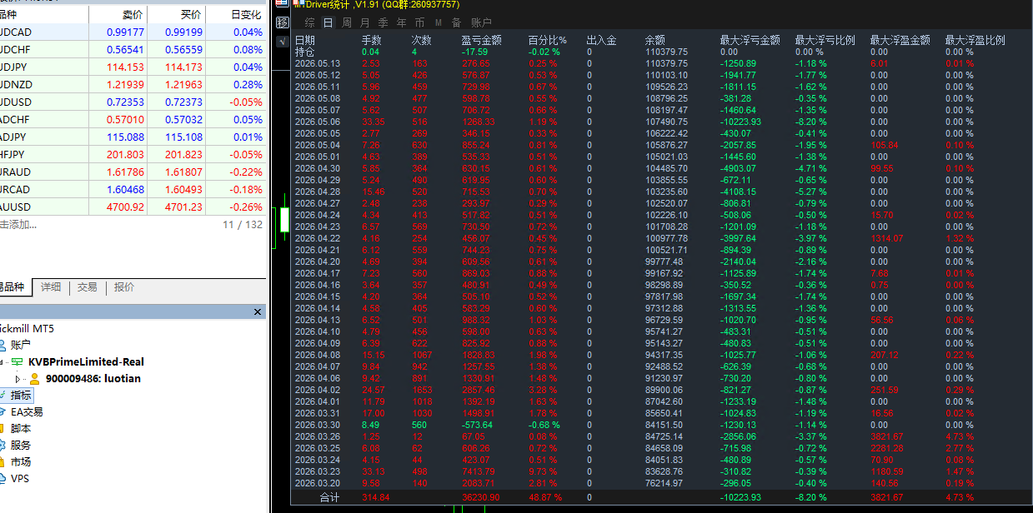Click the 出入金 column header
This screenshot has height=513, width=1033.
pyautogui.click(x=602, y=40)
